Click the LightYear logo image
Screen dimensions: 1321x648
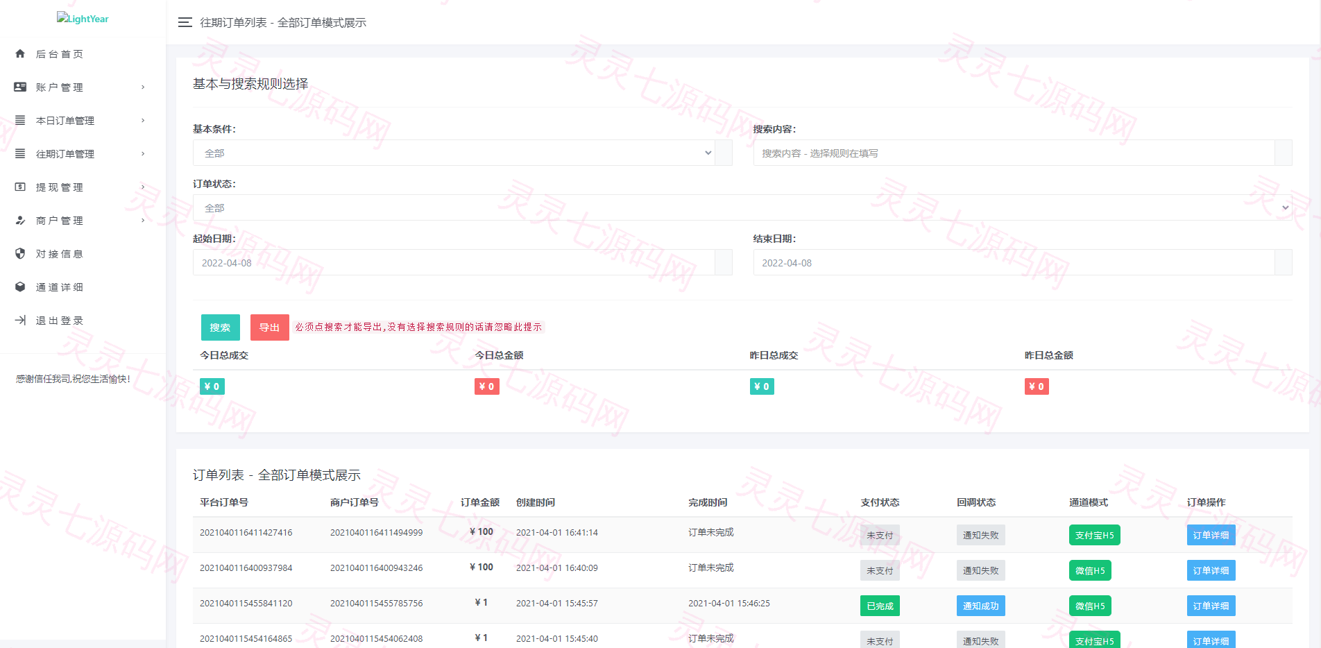pyautogui.click(x=83, y=19)
